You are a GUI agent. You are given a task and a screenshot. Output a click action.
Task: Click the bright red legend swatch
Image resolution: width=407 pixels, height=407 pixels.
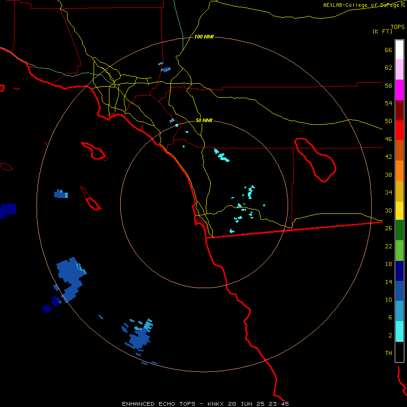tap(399, 131)
